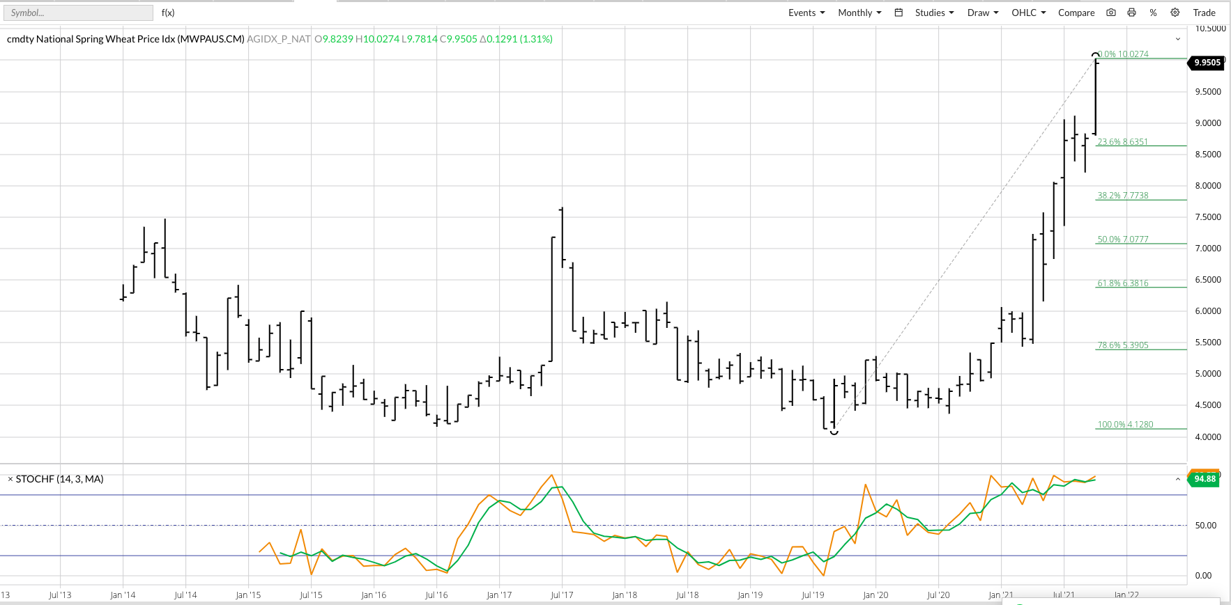Take a chart snapshot with camera icon
The height and width of the screenshot is (605, 1231).
(x=1111, y=13)
